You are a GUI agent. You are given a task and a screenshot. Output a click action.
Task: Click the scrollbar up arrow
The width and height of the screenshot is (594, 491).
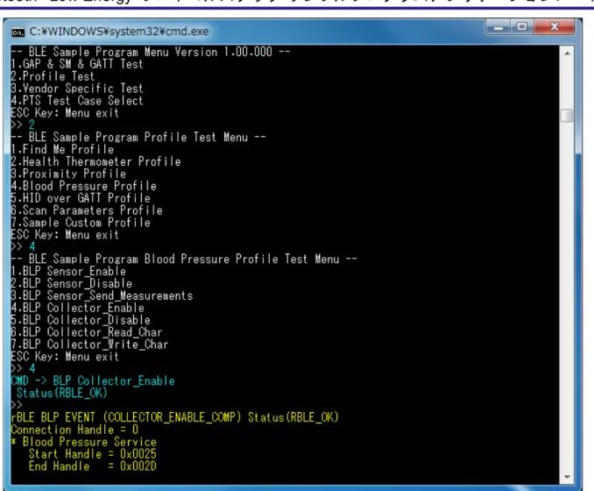click(567, 53)
